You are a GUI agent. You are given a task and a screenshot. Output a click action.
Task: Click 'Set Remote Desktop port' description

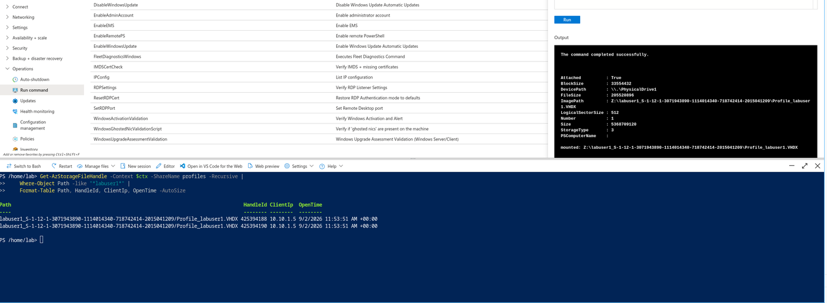pos(359,108)
